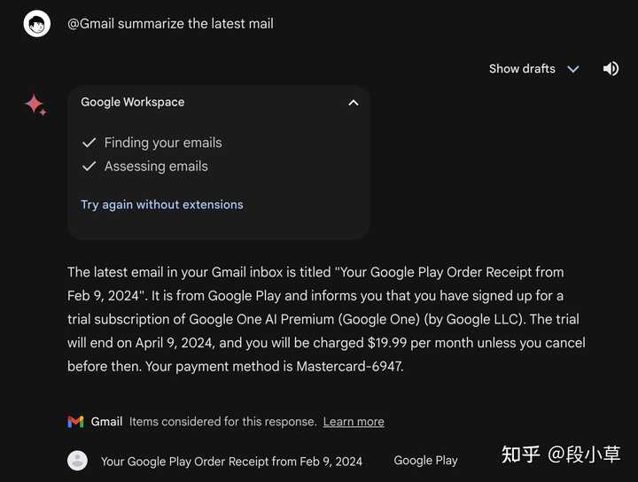
Task: Click the @Gmail summarize prompt text
Action: 170,24
